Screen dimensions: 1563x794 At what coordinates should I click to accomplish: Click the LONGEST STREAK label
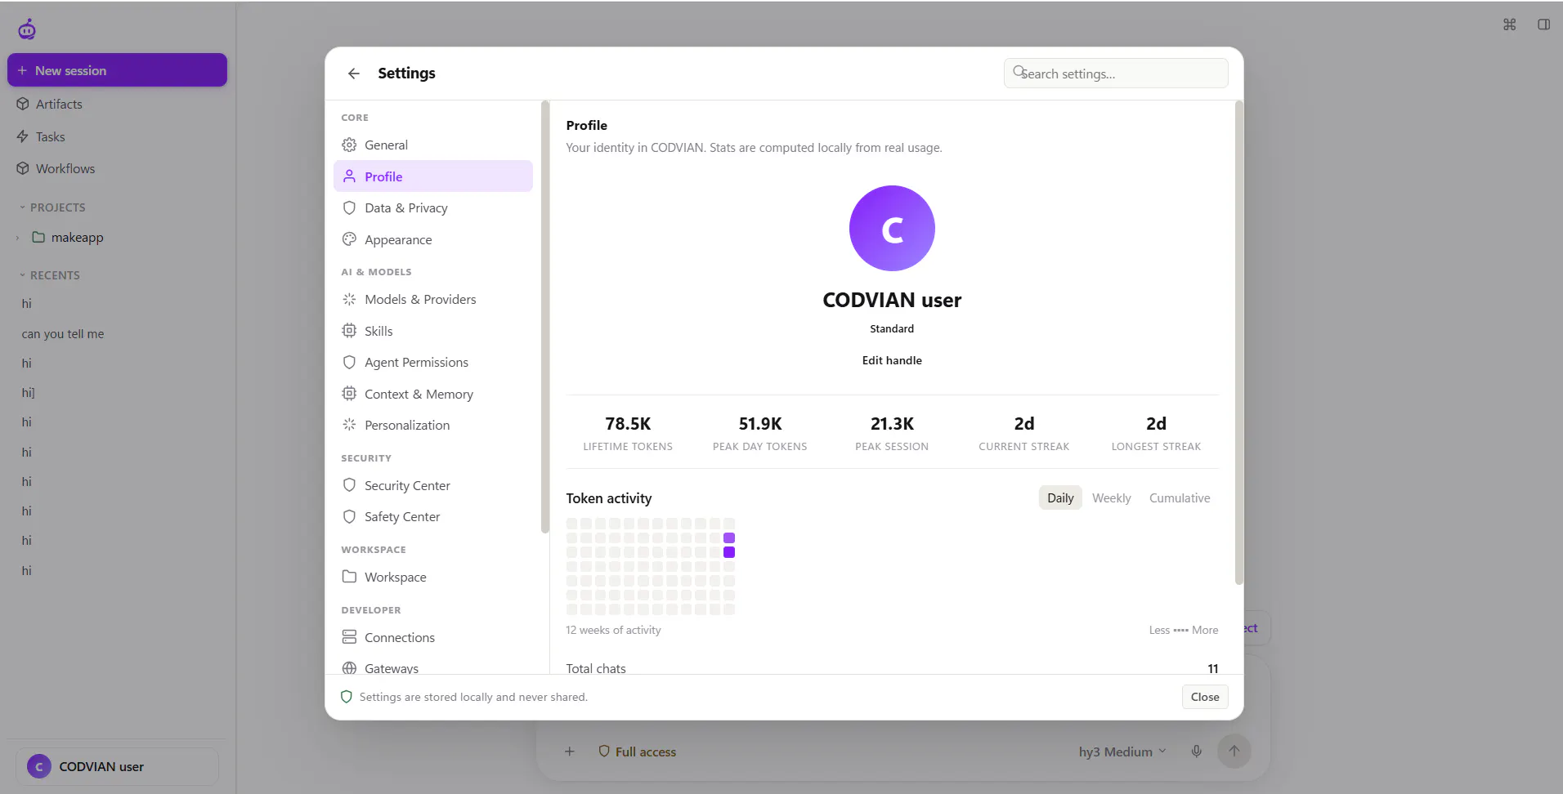[1156, 447]
